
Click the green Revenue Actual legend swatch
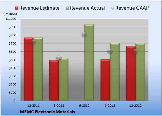click(67, 8)
